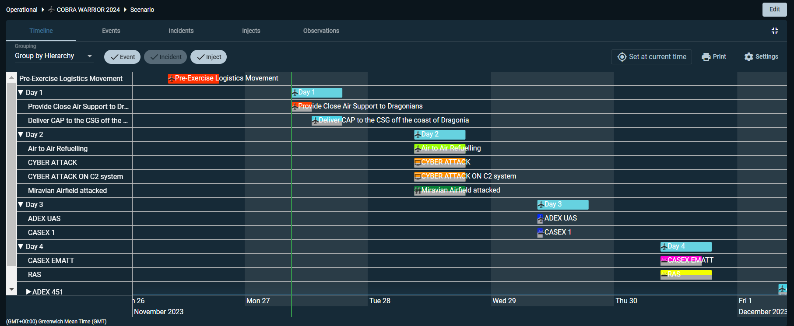Image resolution: width=794 pixels, height=326 pixels.
Task: Select the RAS row label
Action: click(x=35, y=275)
